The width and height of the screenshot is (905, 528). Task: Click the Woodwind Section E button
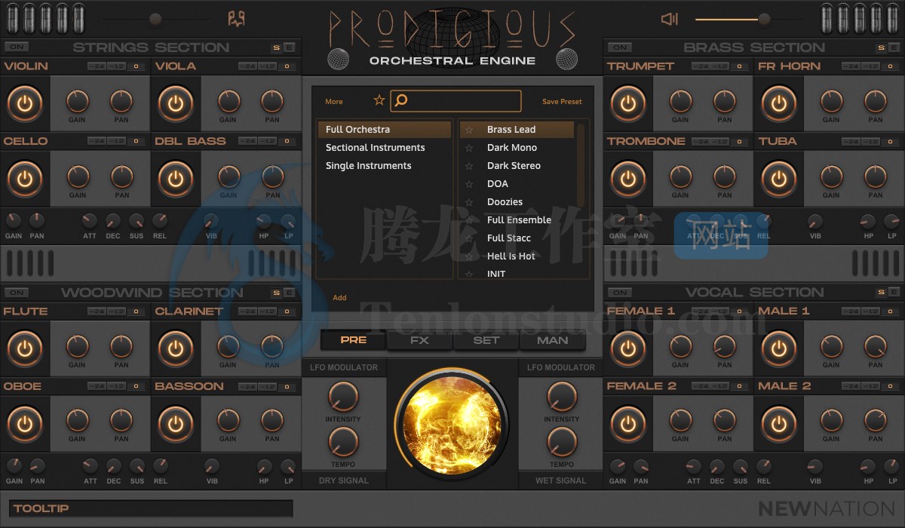coord(289,293)
